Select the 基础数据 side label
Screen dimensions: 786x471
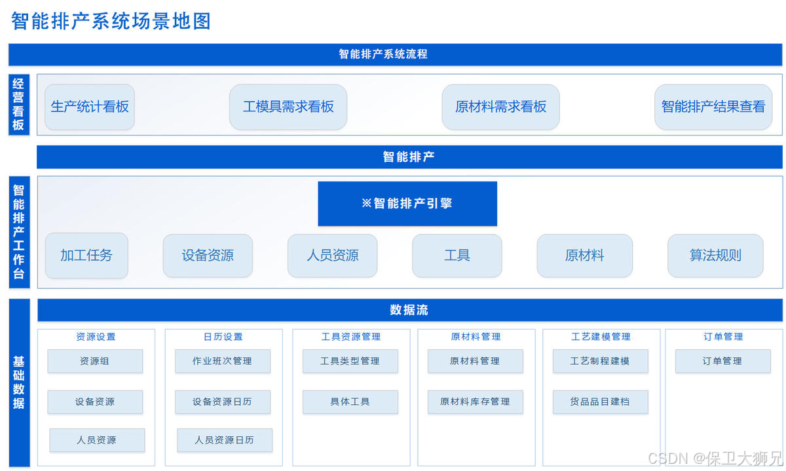tap(19, 383)
